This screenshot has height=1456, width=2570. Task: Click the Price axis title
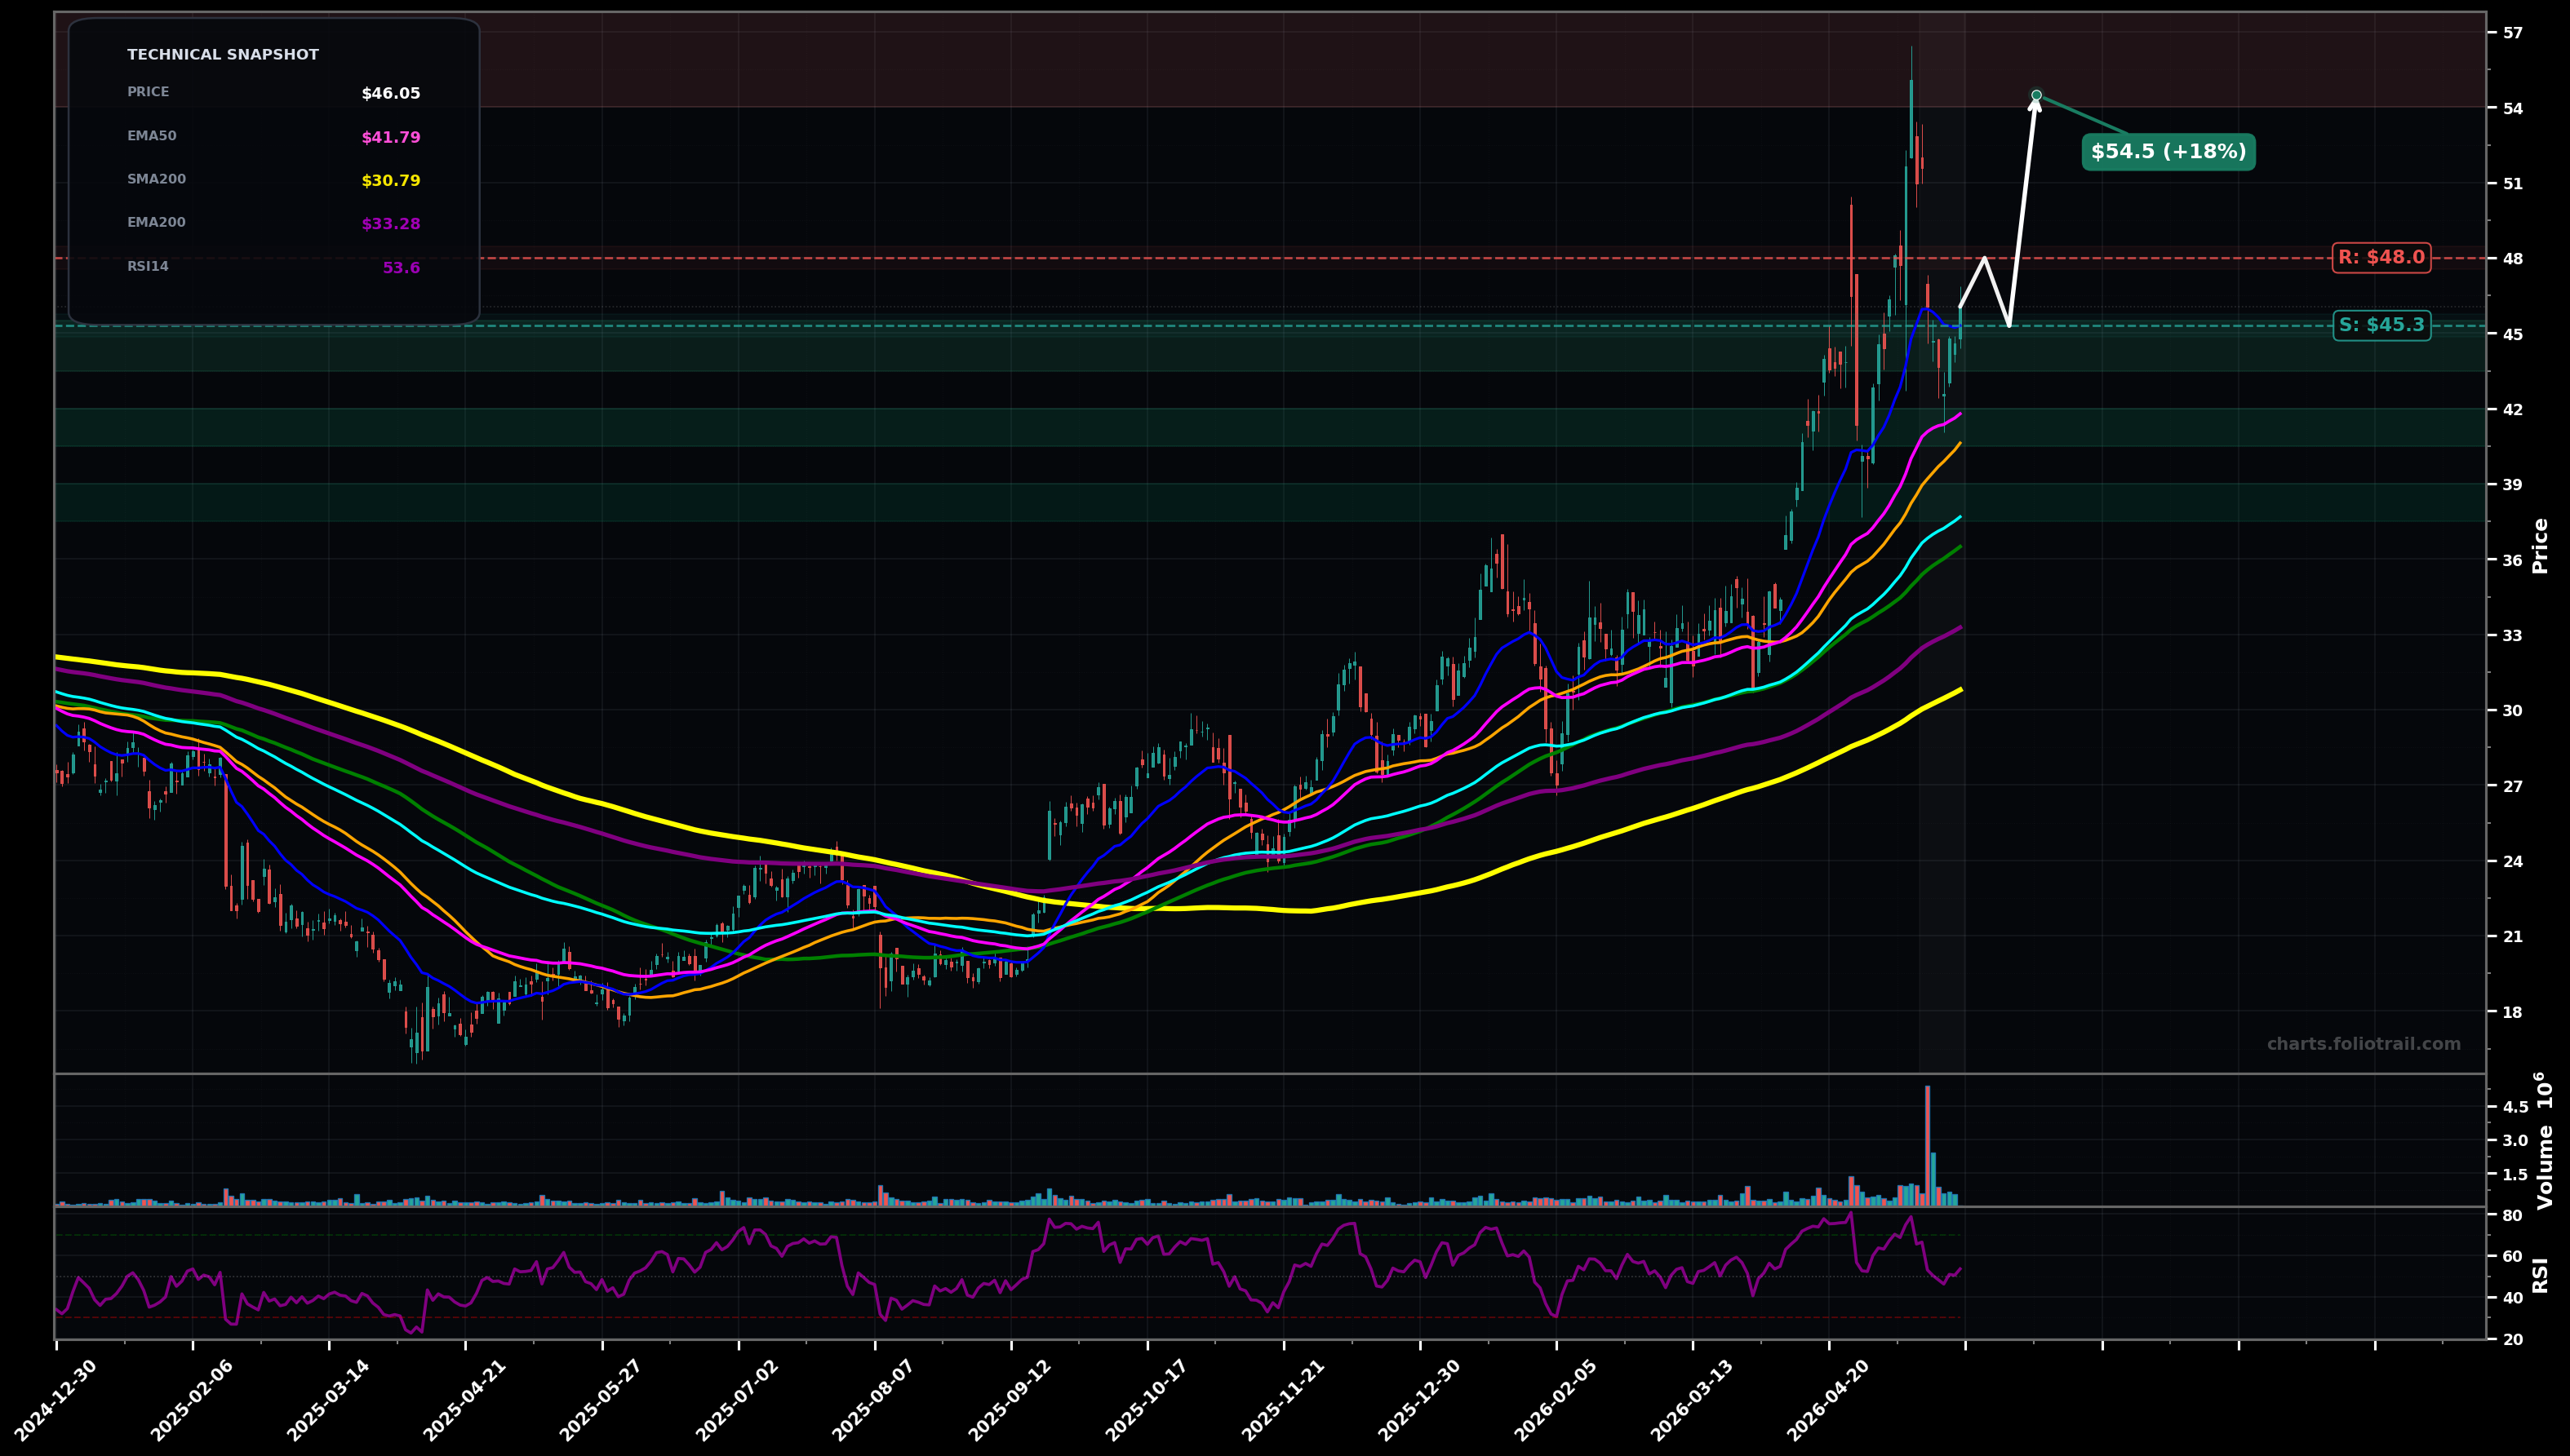click(x=2541, y=545)
